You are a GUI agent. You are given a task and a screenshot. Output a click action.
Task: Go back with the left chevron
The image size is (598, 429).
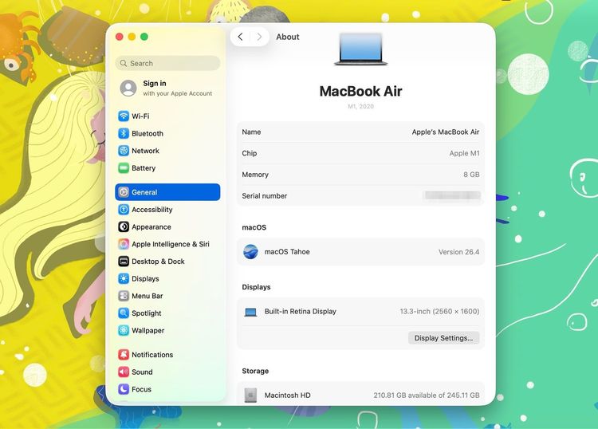240,37
